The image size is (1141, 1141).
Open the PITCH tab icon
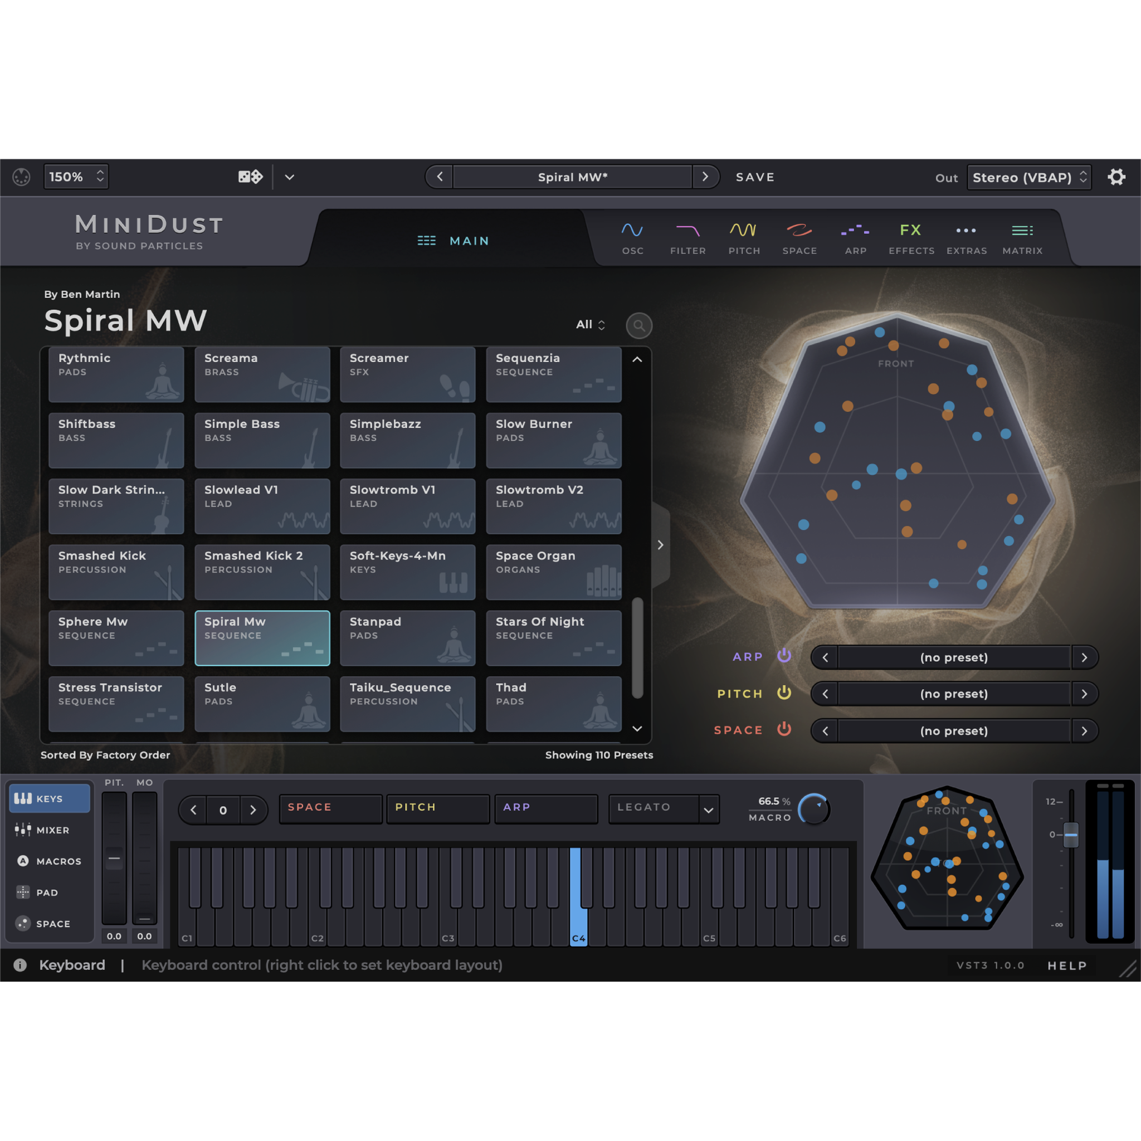[x=744, y=238]
